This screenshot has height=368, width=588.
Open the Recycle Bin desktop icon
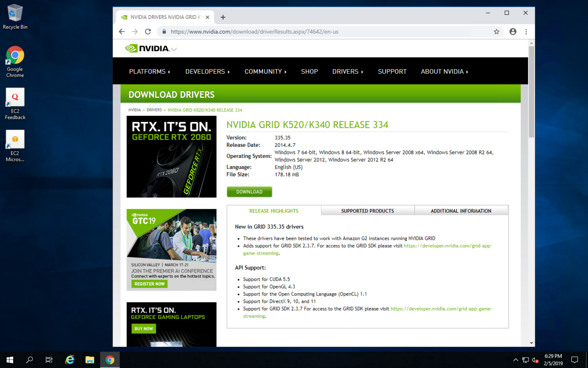click(x=15, y=17)
